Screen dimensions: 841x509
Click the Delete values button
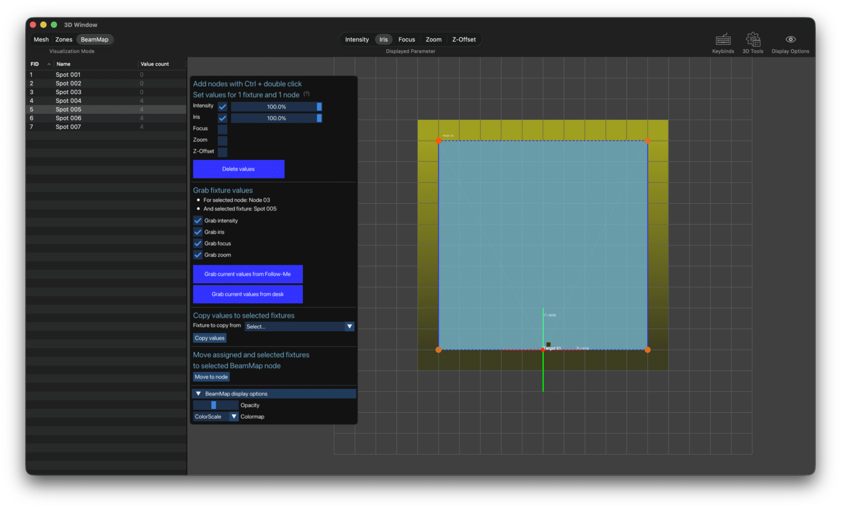(239, 169)
